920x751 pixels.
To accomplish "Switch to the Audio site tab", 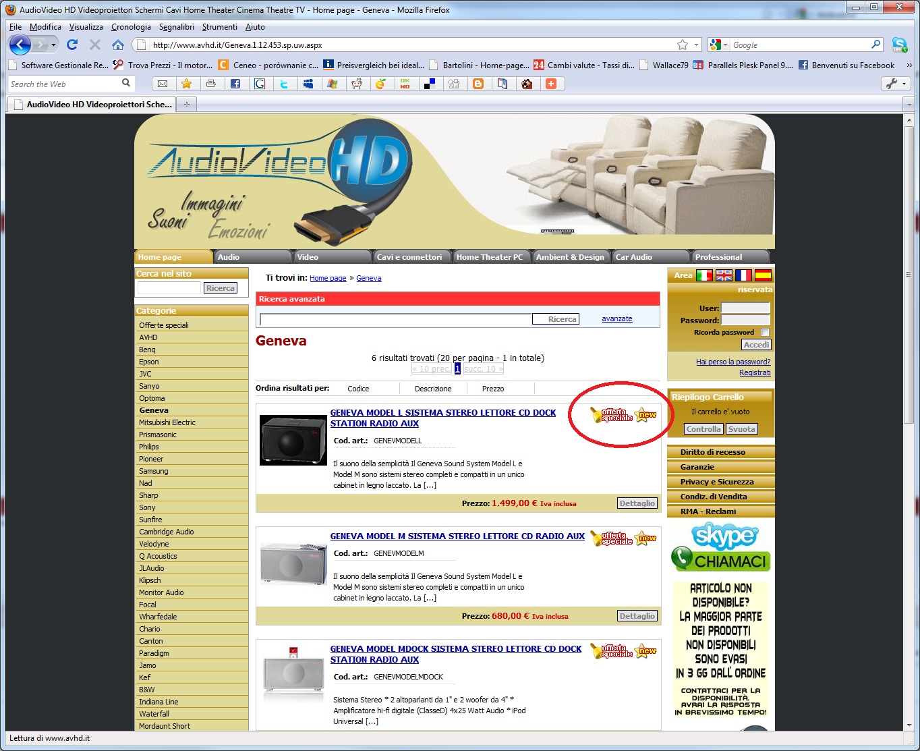I will pyautogui.click(x=252, y=257).
